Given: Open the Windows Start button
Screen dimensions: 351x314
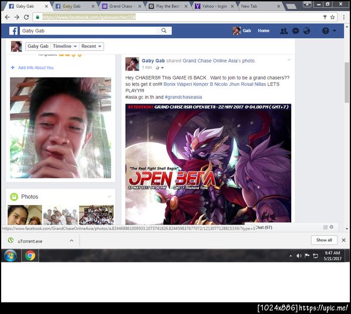Looking at the screenshot, I should coord(11,256).
